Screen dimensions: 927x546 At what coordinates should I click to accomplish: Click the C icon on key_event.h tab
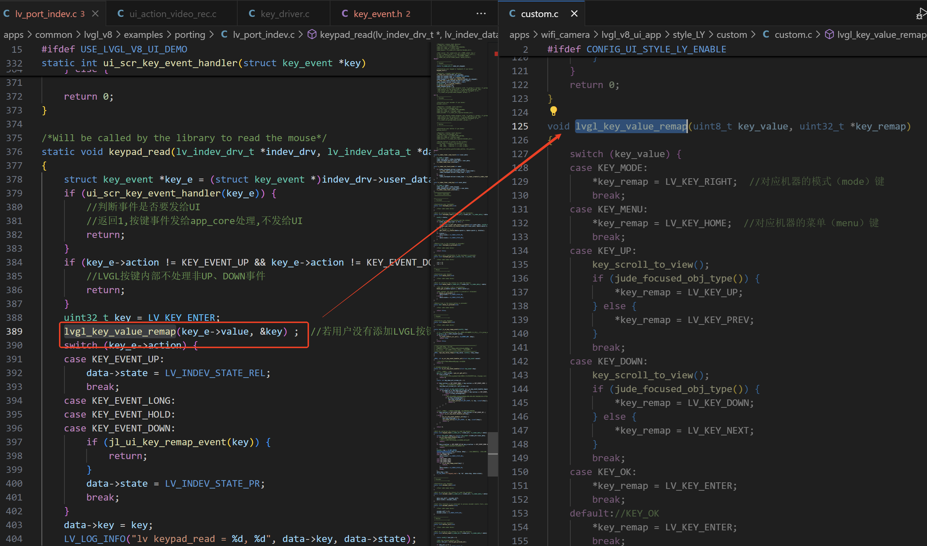345,13
